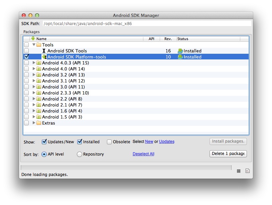Click revision 16 value
272x205 pixels.
point(168,51)
